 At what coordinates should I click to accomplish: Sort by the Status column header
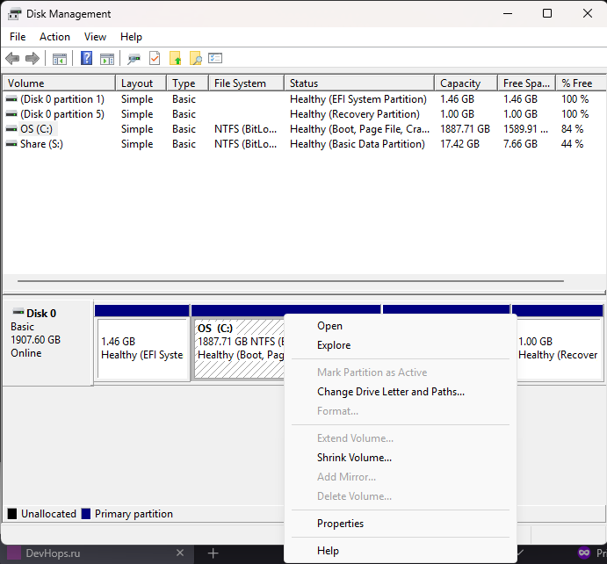[x=359, y=83]
